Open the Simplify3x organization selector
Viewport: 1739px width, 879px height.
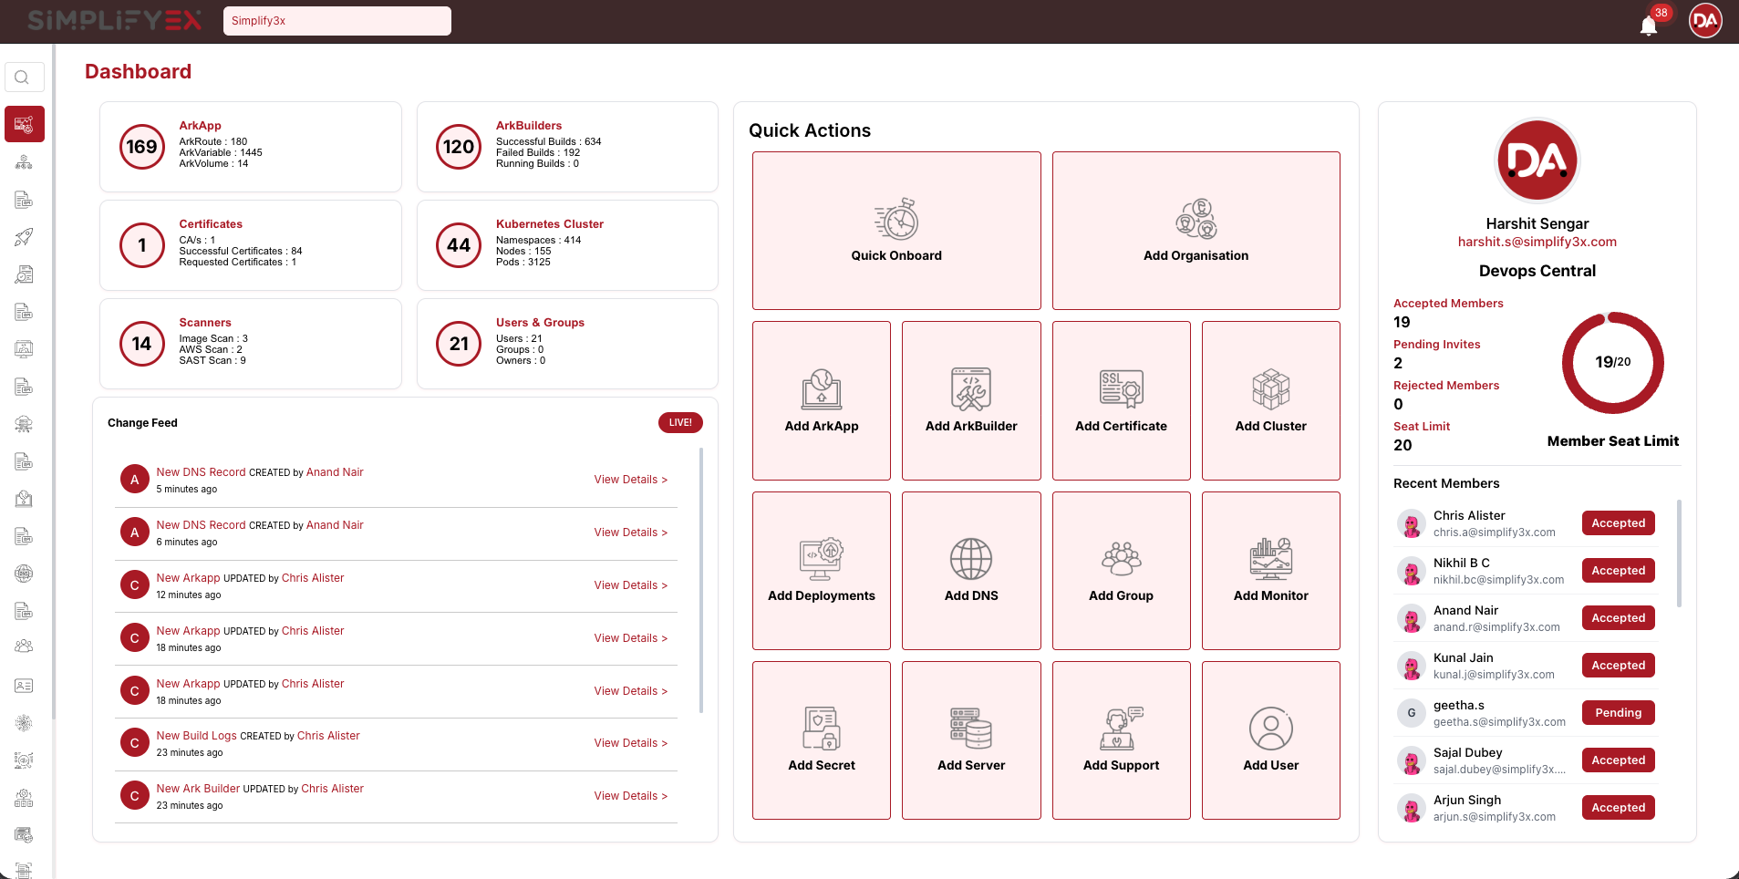tap(336, 20)
